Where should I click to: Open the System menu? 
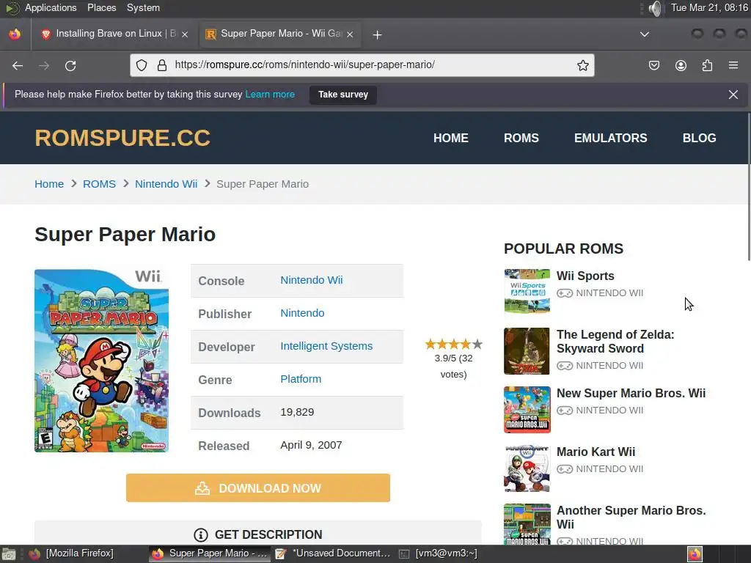pos(143,7)
